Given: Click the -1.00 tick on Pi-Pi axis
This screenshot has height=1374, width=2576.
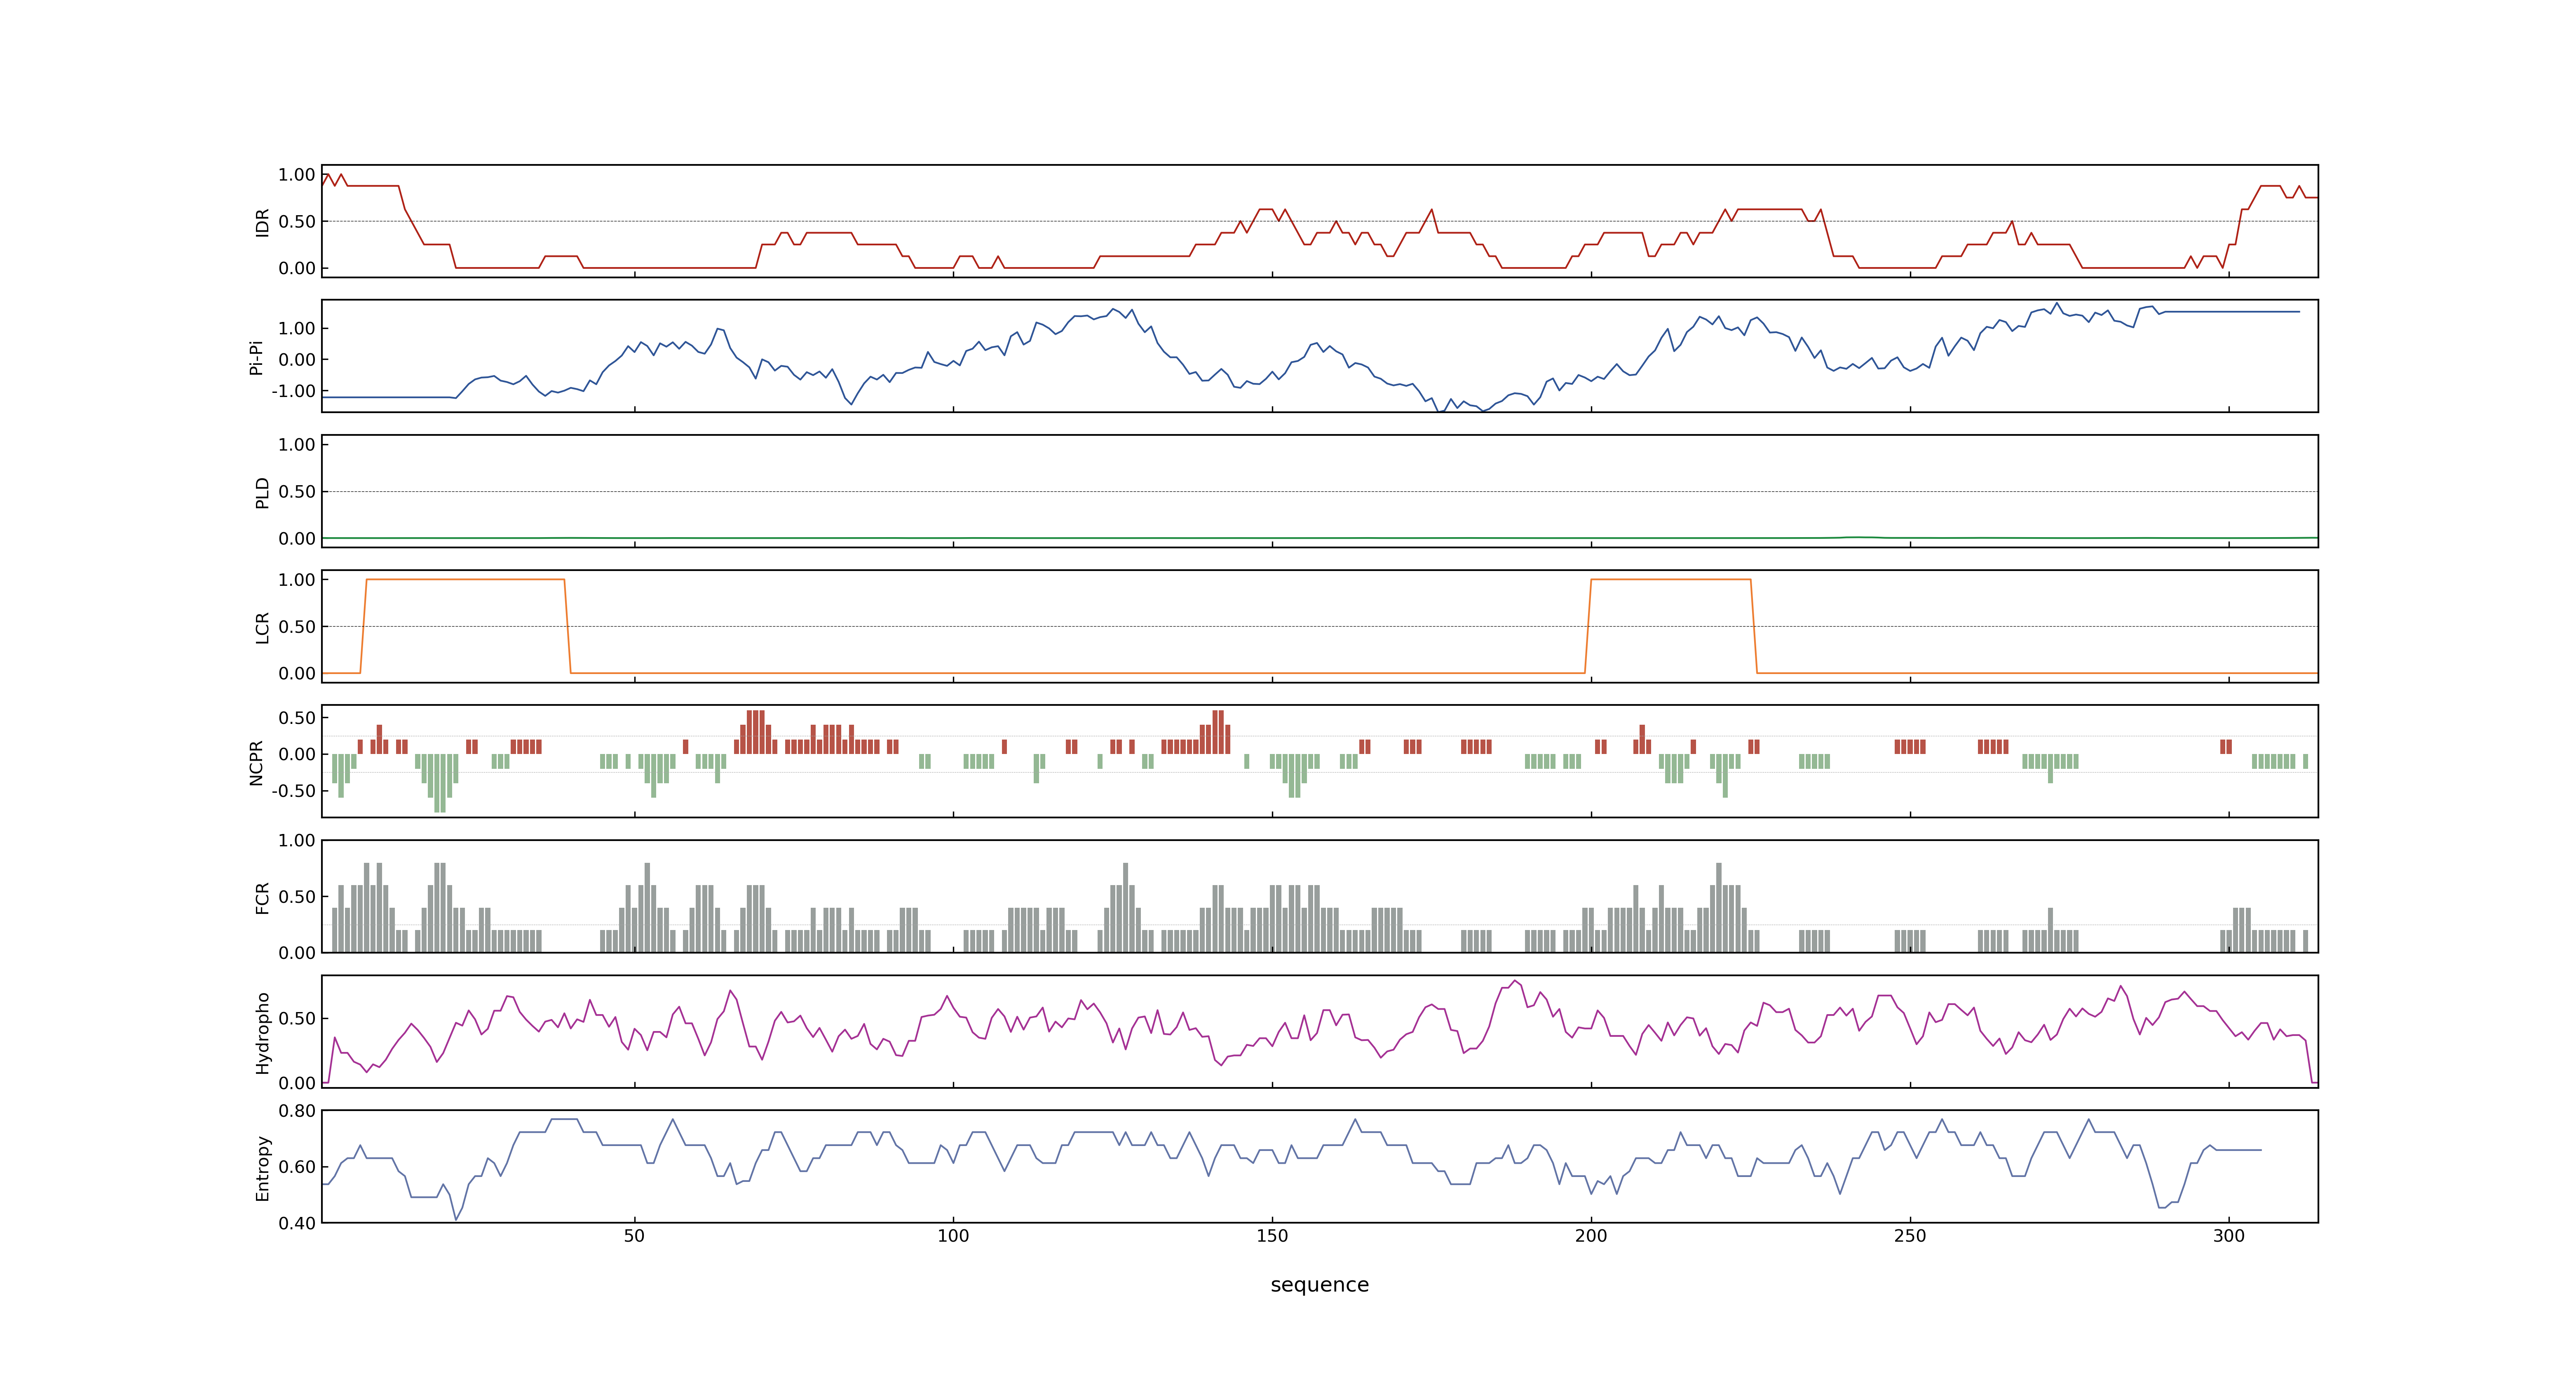Looking at the screenshot, I should tap(293, 391).
